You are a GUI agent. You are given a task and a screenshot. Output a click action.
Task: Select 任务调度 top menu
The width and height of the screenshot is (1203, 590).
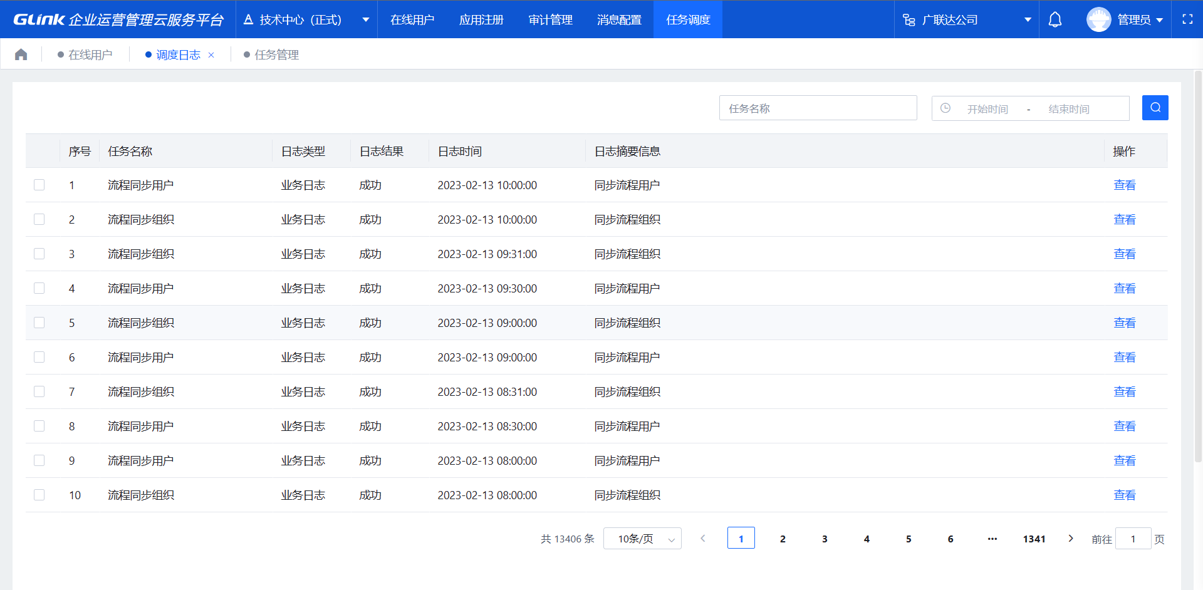(x=688, y=19)
